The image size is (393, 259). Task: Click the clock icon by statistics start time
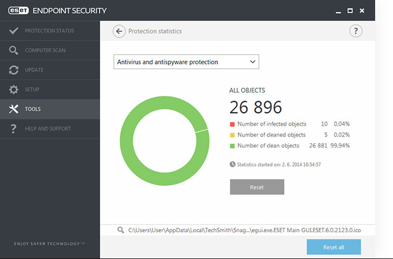coord(232,164)
